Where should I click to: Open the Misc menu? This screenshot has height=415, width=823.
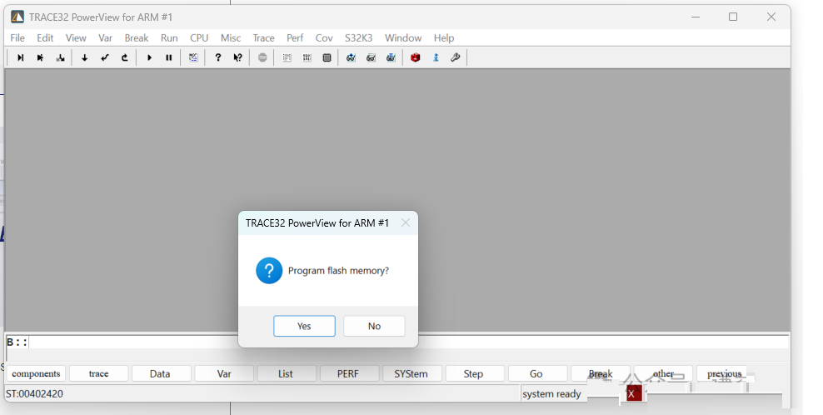pos(231,37)
